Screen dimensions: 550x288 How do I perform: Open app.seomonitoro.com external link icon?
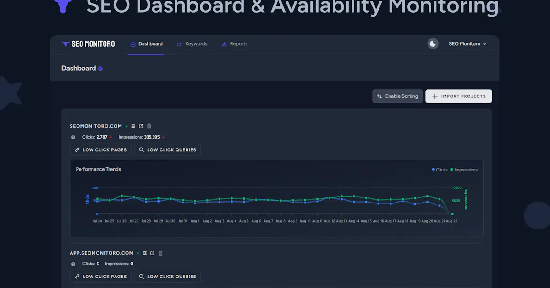point(153,253)
